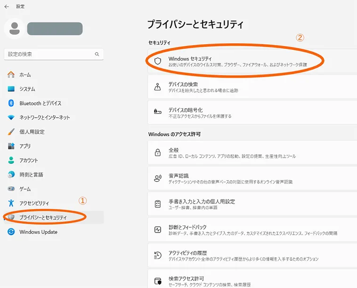Click the 全般 padlock icon
Screen dimensions: 357x288
158,152
